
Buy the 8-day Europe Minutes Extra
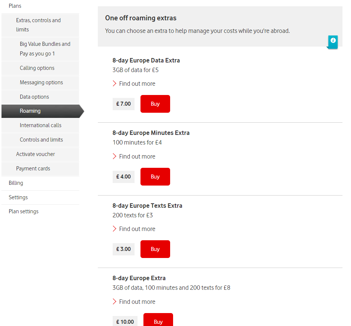[x=155, y=177]
